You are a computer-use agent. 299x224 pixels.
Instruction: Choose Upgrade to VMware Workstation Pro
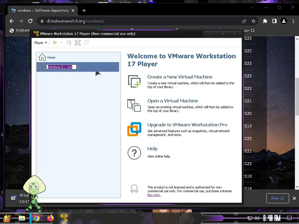187,125
